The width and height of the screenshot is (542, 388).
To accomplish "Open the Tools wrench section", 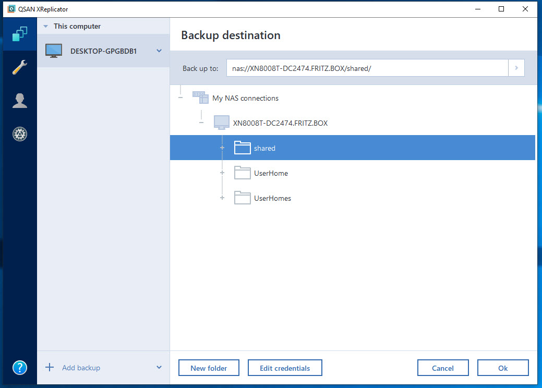I will tap(20, 67).
